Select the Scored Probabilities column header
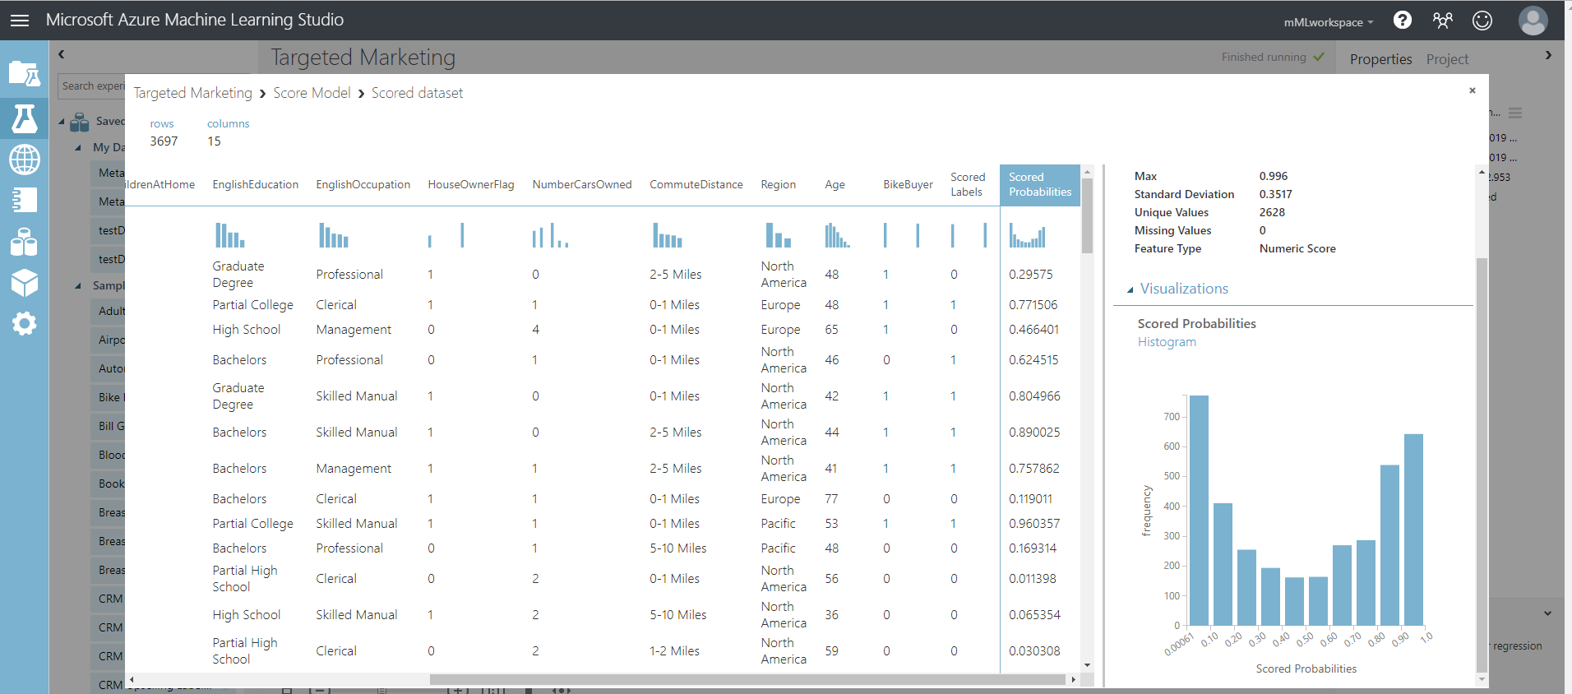Screen dimensions: 1572x694 1039,185
